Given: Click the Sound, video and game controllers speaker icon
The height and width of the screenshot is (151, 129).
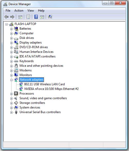Looking at the screenshot, I should point(16,98).
